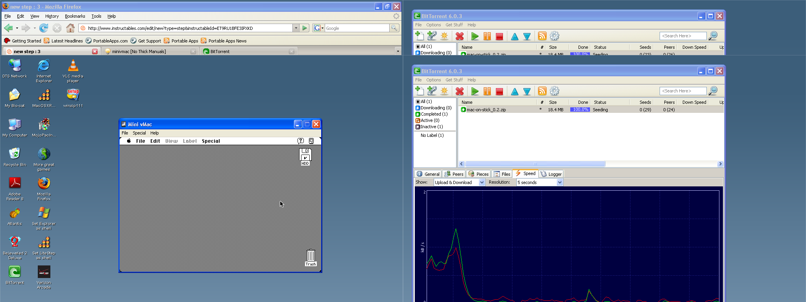Click Search Here field in lower BitTorrent
806x302 pixels.
(683, 91)
